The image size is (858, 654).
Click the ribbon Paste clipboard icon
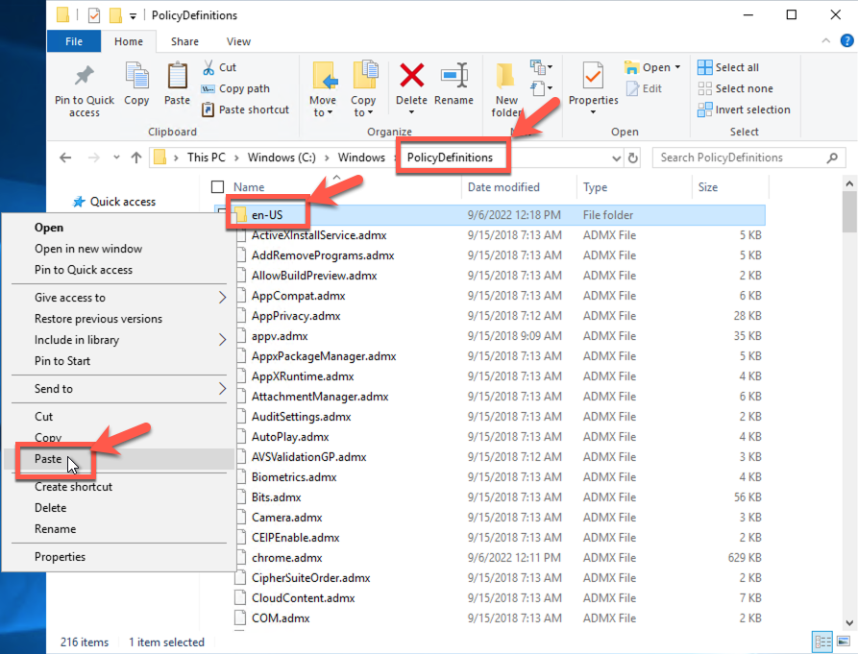point(177,77)
